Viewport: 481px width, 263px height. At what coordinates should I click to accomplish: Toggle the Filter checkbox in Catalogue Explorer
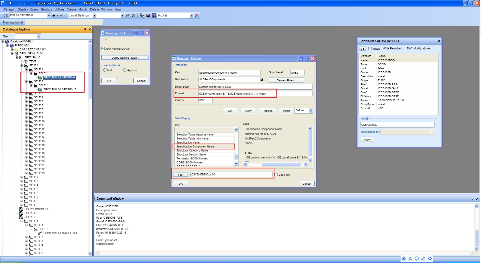13,36
